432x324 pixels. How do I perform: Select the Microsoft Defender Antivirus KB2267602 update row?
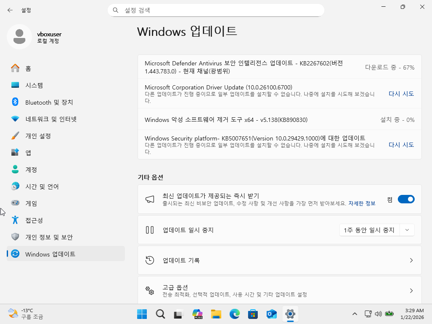point(280,67)
